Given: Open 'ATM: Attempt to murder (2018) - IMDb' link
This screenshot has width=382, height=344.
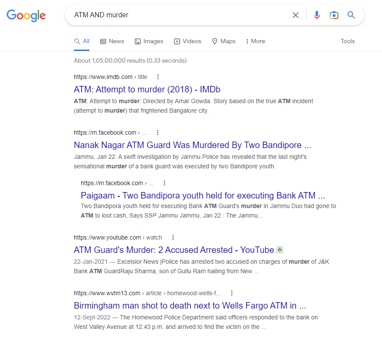Looking at the screenshot, I should click(x=147, y=89).
